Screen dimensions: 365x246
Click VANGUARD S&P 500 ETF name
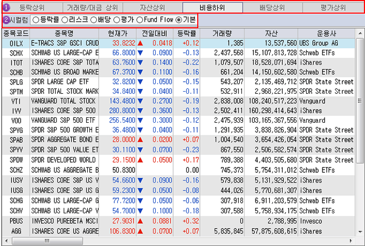[x=63, y=121]
